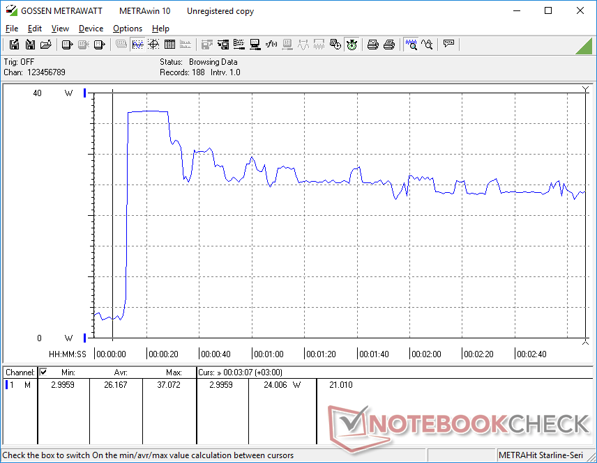The image size is (597, 463).
Task: Click the read-from-meter device arrow icon
Action: 67,45
